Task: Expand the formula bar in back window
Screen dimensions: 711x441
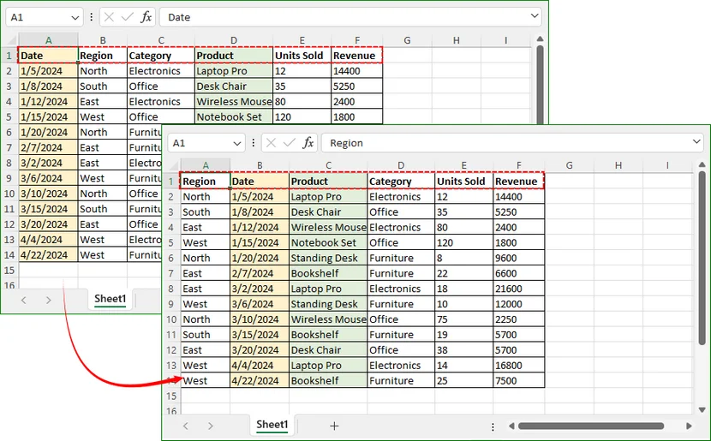Action: (x=535, y=16)
